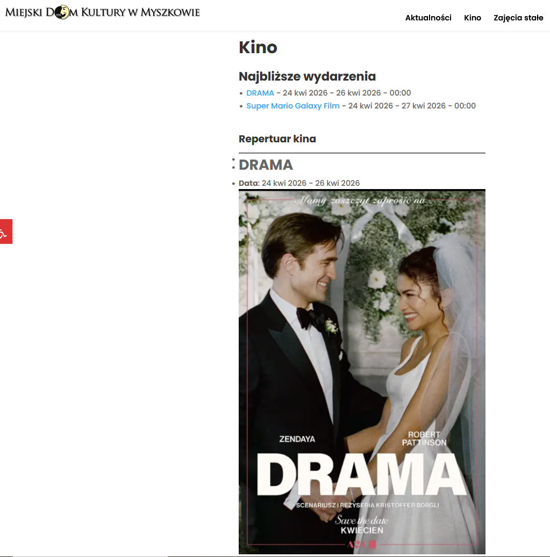The image size is (550, 557).
Task: Open the Super Mario Galaxy Film link
Action: [293, 106]
